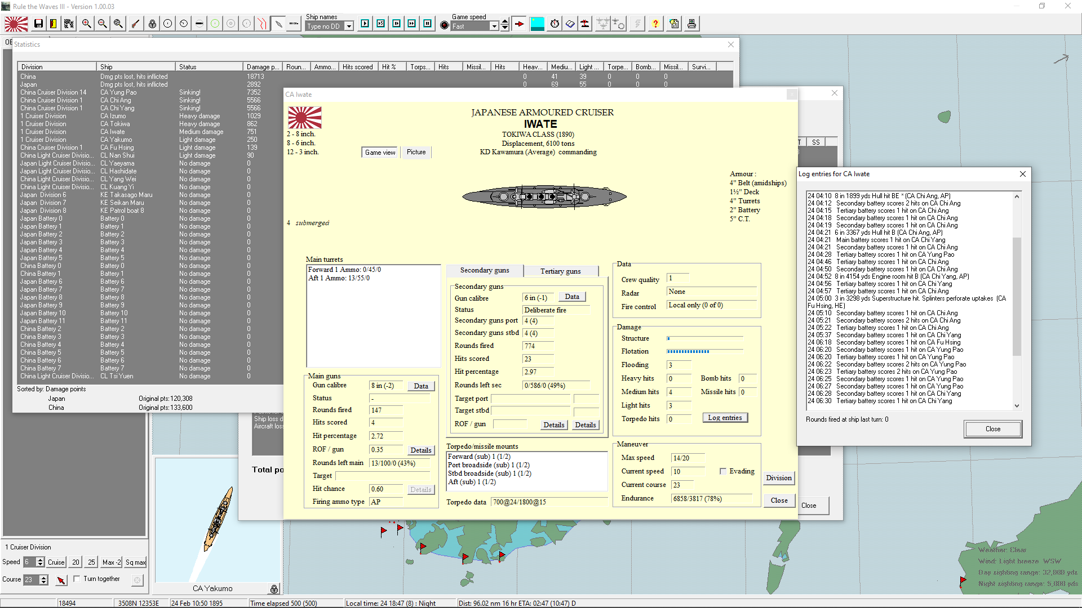Close the Log entries for CA Iwate dialog
The height and width of the screenshot is (608, 1082).
click(x=993, y=429)
